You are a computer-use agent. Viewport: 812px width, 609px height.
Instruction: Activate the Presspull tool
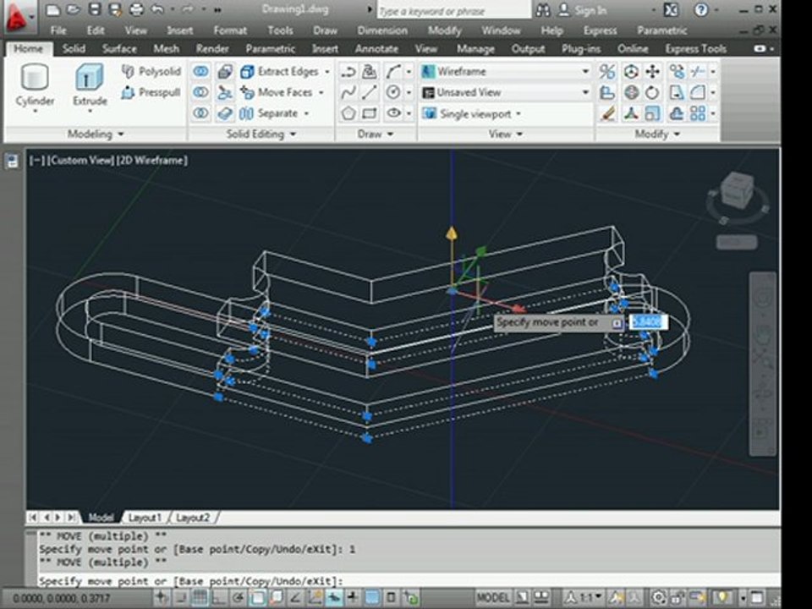coord(151,93)
